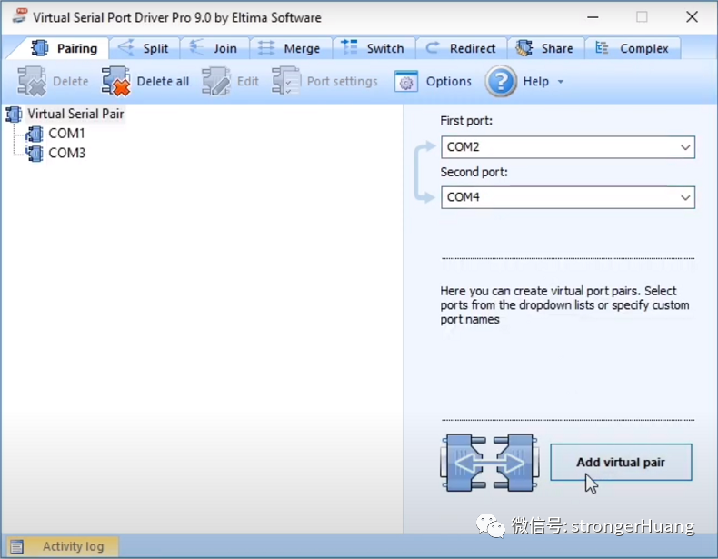The height and width of the screenshot is (559, 718).
Task: Click the COM3 port connector icon
Action: click(x=35, y=154)
